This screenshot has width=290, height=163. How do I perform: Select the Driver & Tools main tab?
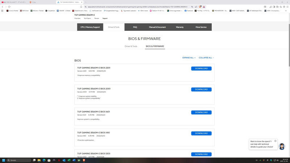click(114, 27)
